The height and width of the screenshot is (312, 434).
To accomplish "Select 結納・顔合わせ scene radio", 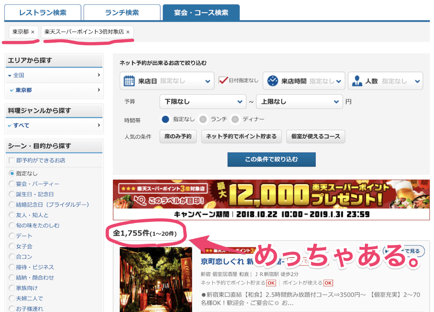I will 11,277.
